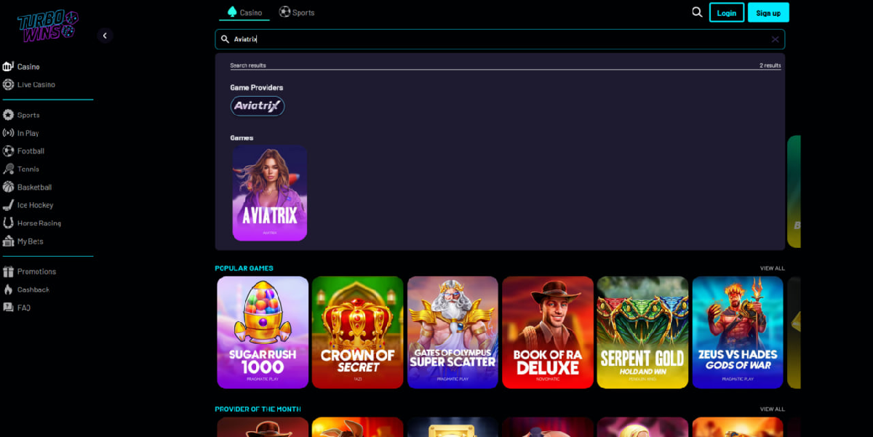Click the magnifier icon in the header
The width and height of the screenshot is (873, 437).
pos(697,12)
